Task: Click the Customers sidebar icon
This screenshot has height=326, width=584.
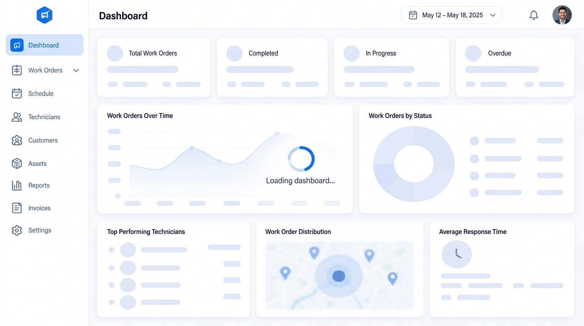Action: [x=17, y=140]
